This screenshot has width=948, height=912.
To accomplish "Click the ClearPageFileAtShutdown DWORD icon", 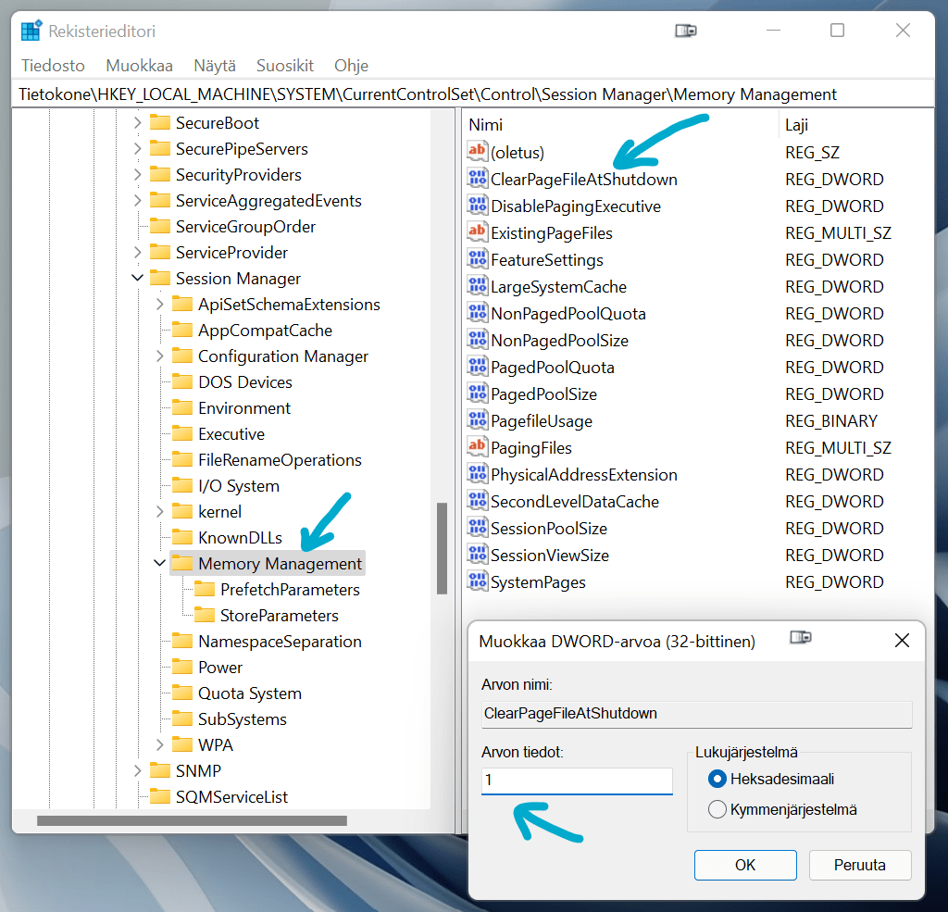I will point(477,179).
